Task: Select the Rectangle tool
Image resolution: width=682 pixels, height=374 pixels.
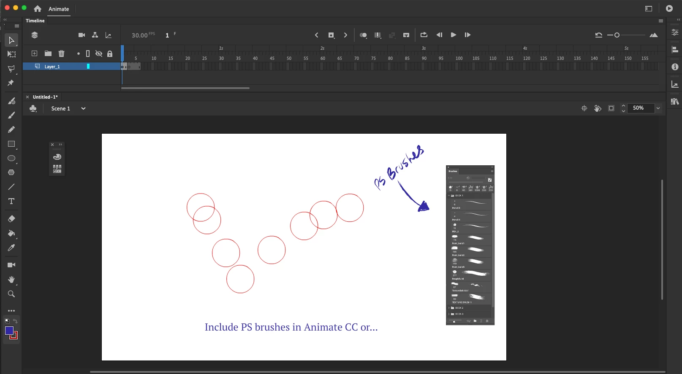Action: [x=11, y=144]
